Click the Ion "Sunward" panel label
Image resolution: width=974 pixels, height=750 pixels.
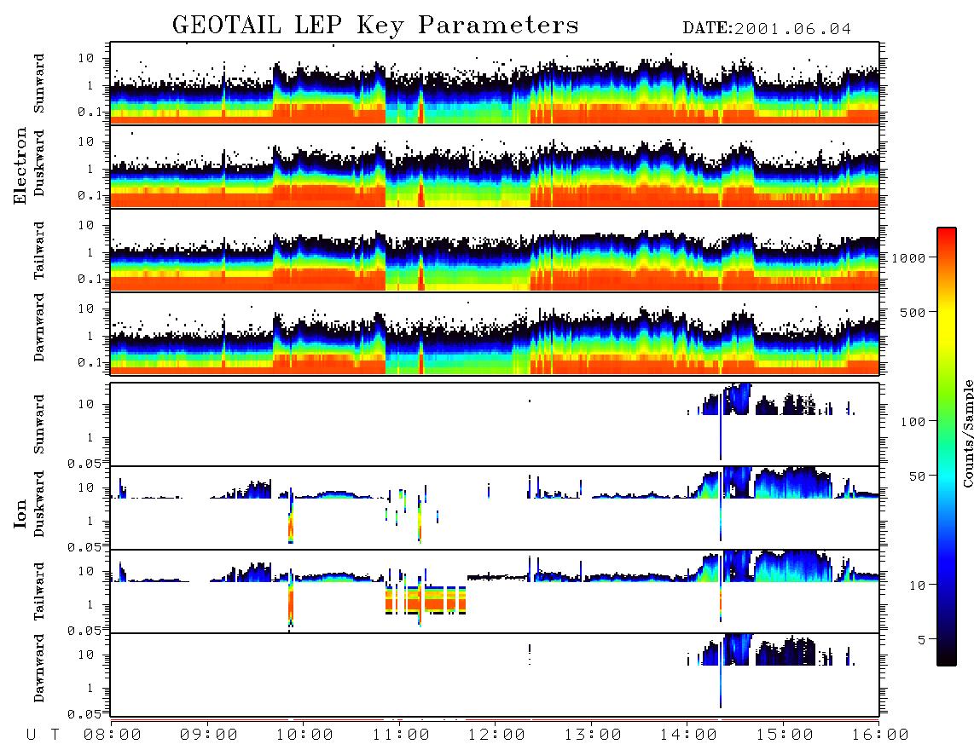coord(39,424)
